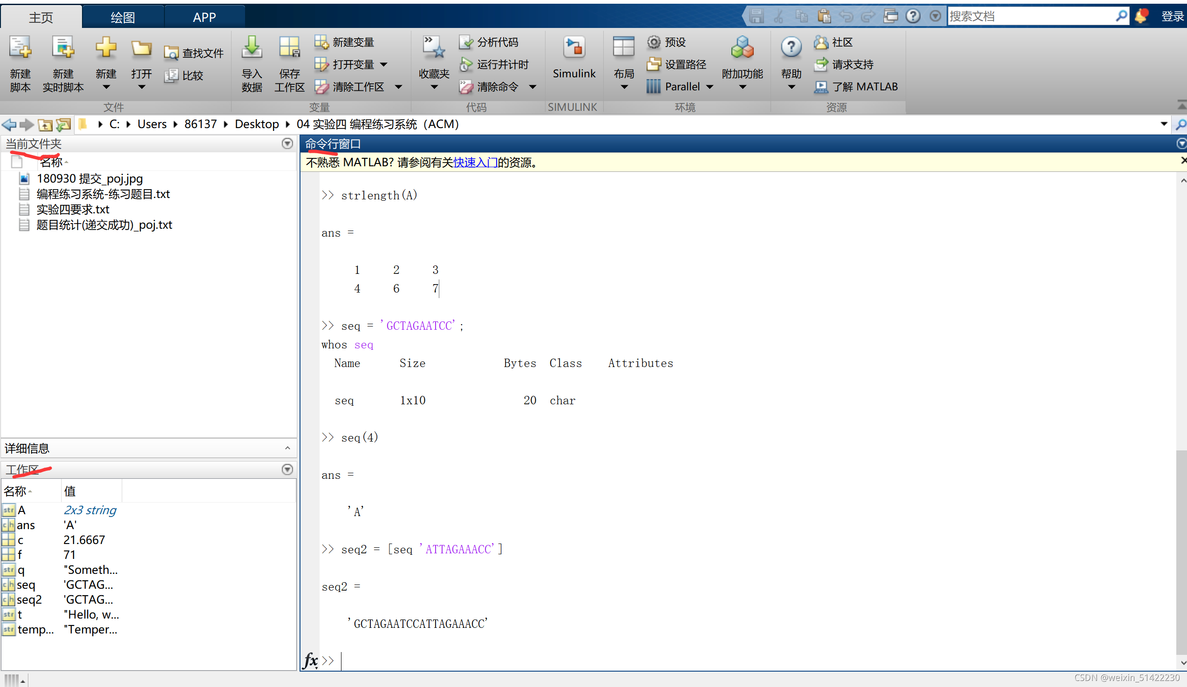Expand the 打开 dropdown arrow
The image size is (1187, 687).
141,87
